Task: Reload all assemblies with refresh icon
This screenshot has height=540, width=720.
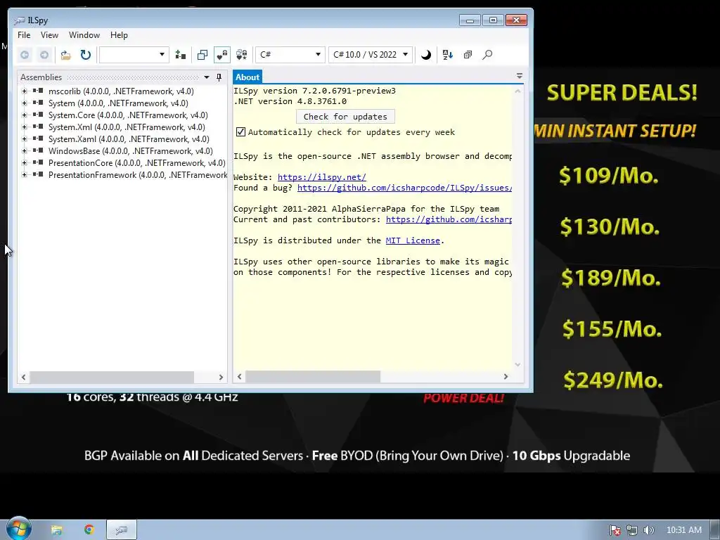Action: pos(85,55)
